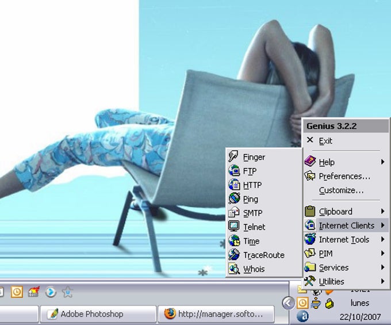Screen dimensions: 391x325
Task: Click the Utilities tools icon
Action: click(x=310, y=281)
